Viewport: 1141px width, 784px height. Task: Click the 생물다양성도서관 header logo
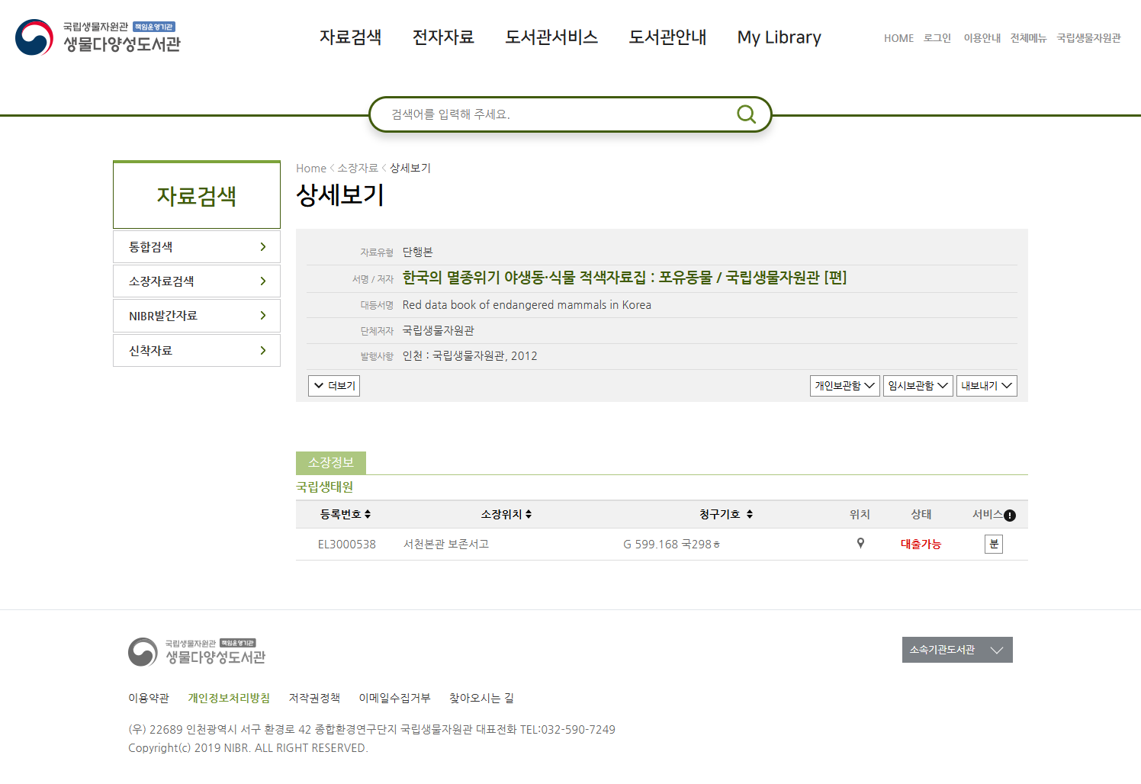[x=98, y=37]
